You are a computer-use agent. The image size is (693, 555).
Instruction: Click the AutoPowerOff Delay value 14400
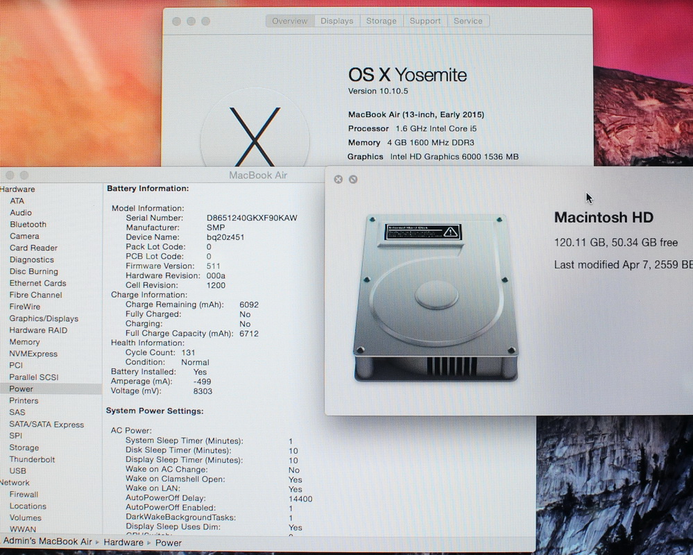coord(300,499)
